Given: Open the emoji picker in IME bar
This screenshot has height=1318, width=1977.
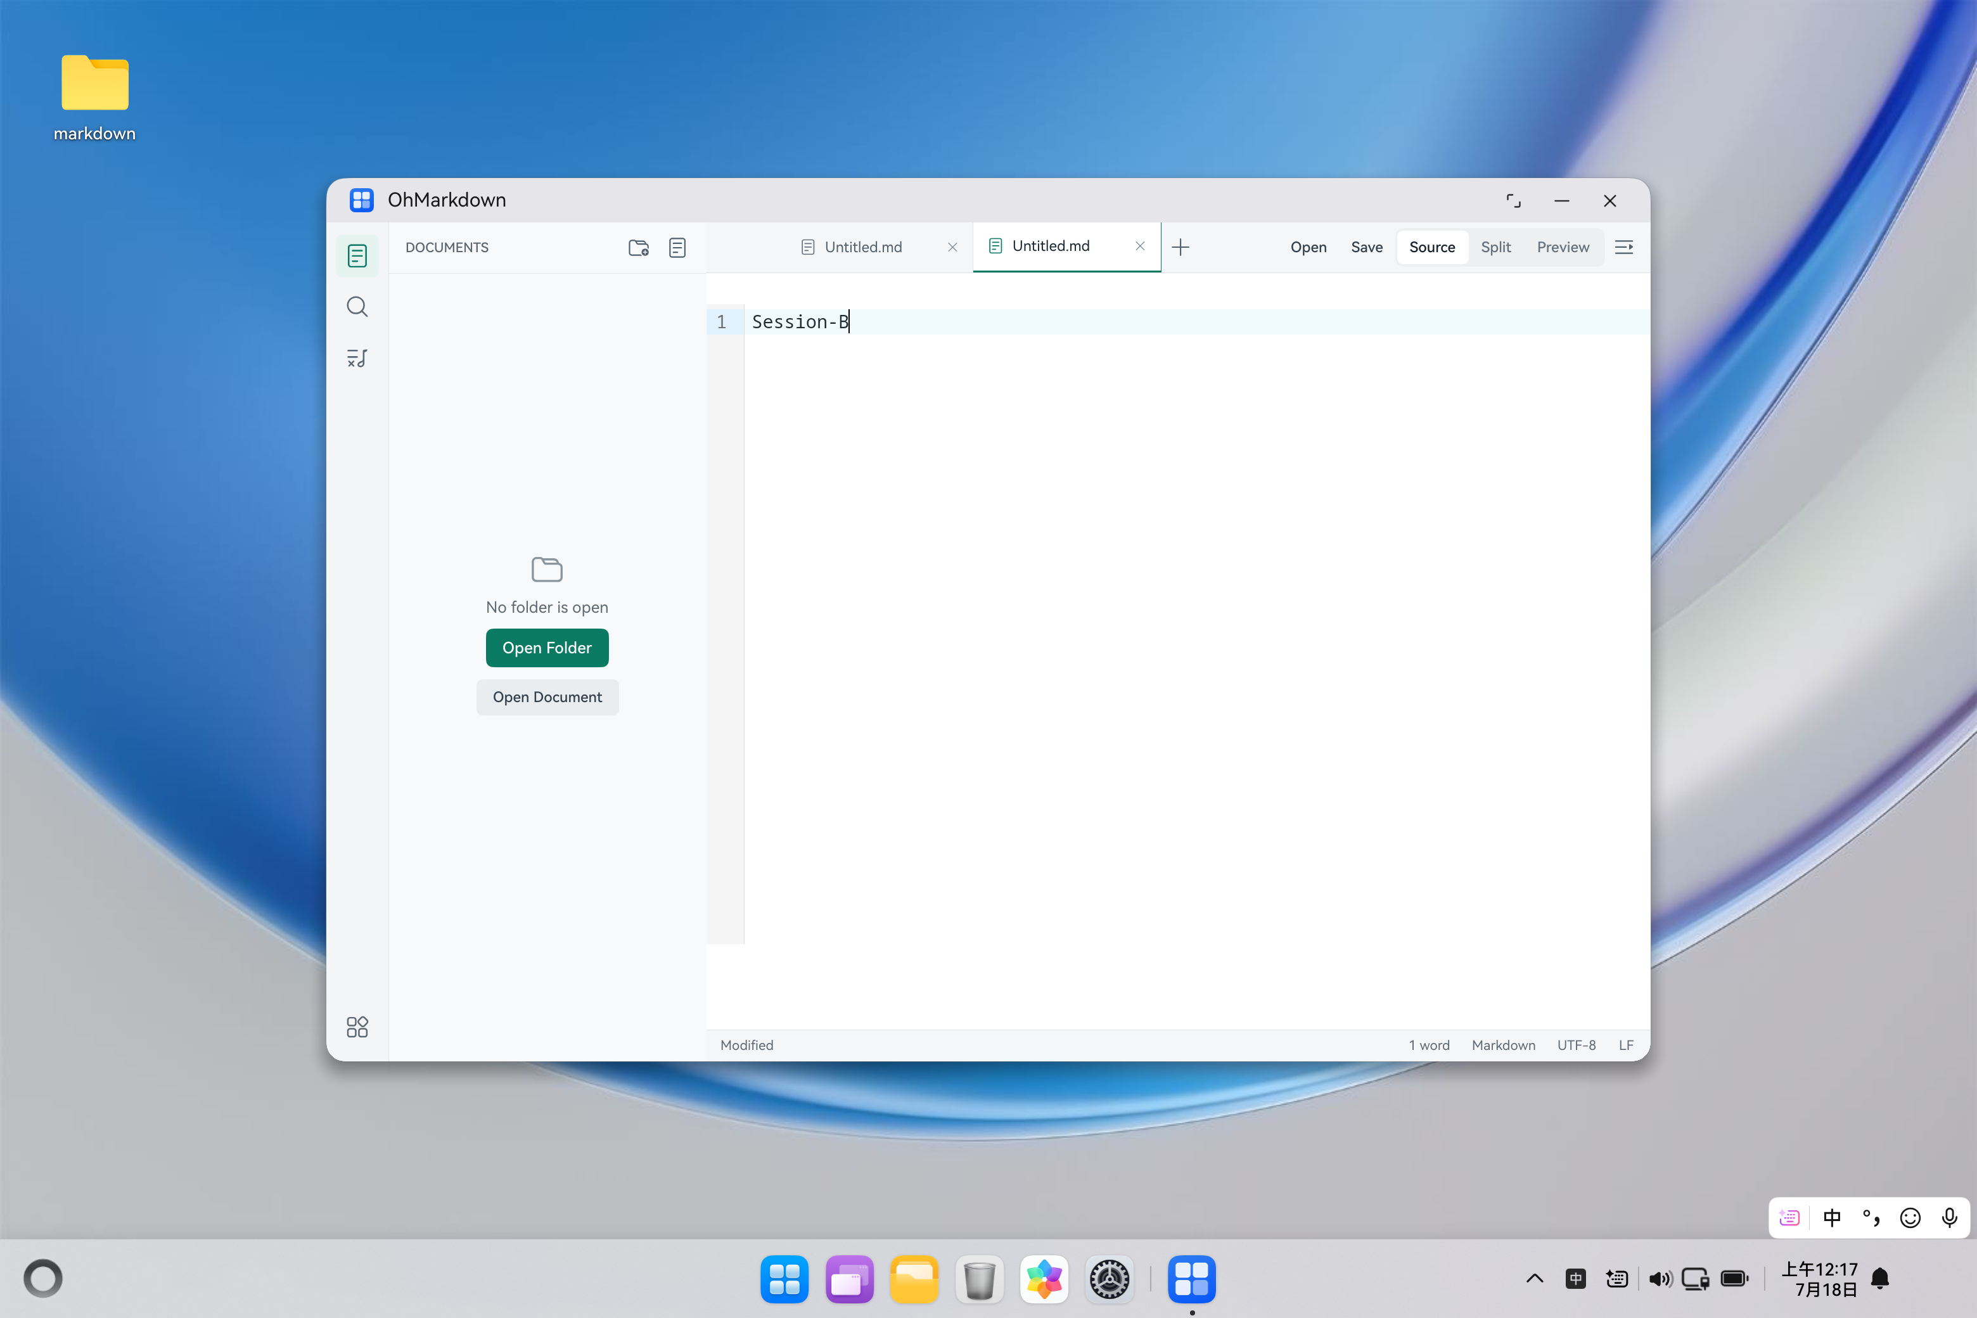Looking at the screenshot, I should tap(1910, 1218).
